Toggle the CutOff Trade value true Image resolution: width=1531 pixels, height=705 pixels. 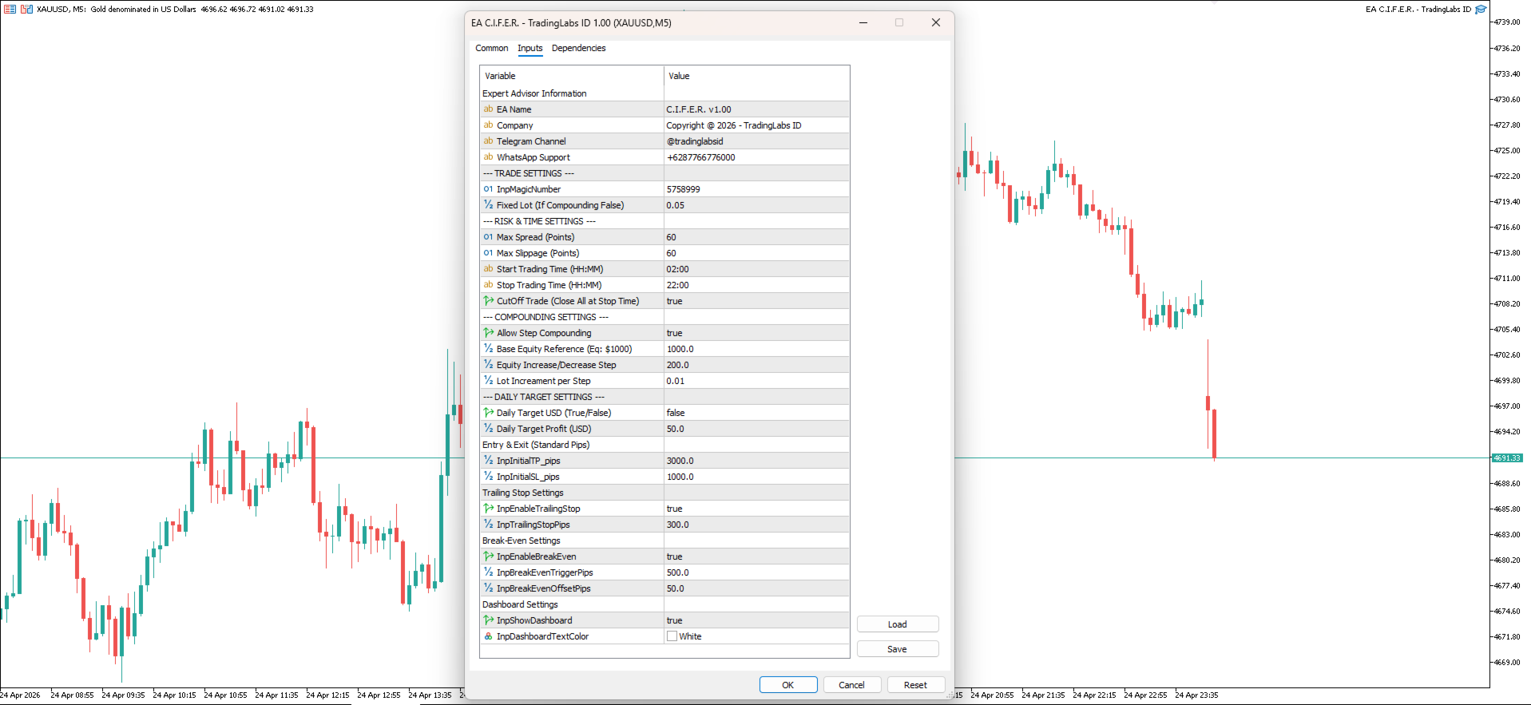756,301
